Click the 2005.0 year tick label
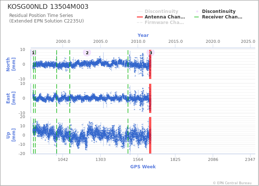259x186 pixels. click(100, 41)
